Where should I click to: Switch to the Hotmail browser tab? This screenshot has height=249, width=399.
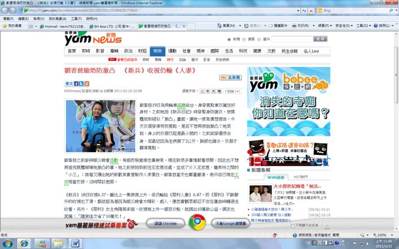pos(63,26)
